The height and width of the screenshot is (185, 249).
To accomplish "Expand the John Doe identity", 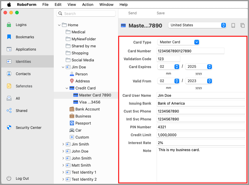I will [63, 151].
